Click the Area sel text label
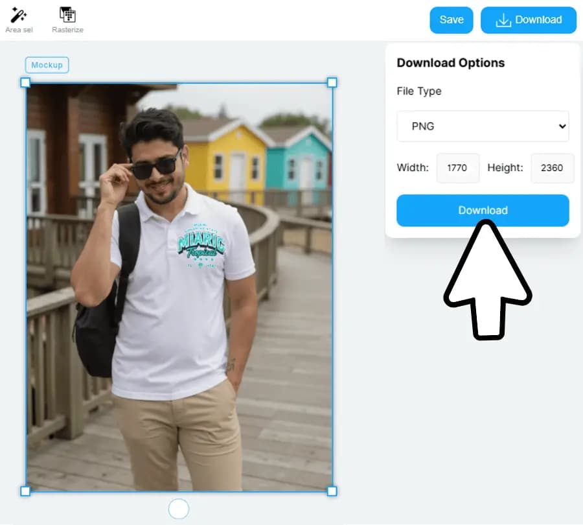 (18, 30)
